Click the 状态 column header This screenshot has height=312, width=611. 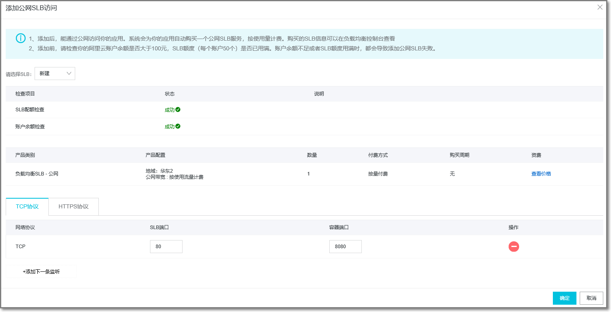tap(170, 94)
